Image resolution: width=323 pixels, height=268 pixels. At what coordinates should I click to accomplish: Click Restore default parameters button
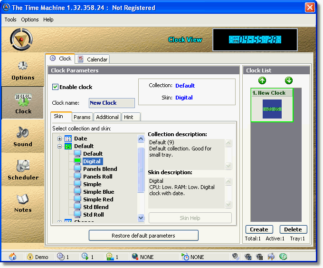[x=143, y=235]
